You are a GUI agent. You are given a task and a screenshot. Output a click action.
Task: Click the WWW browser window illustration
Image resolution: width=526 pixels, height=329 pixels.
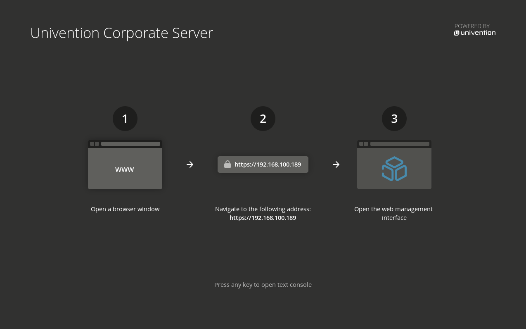(x=125, y=164)
